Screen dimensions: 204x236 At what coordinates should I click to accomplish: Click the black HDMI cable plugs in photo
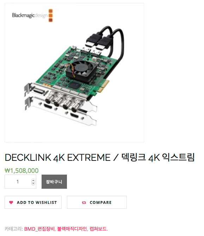pos(98,42)
